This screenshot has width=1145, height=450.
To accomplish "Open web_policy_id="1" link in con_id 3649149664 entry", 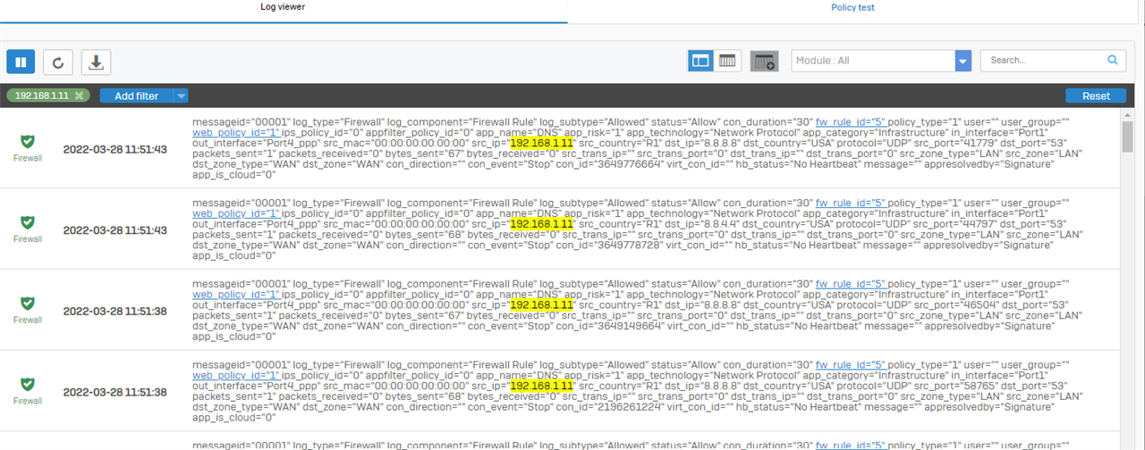I will coord(236,294).
